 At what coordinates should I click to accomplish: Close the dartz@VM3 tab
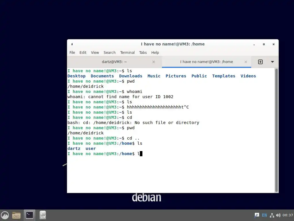pyautogui.click(x=154, y=62)
